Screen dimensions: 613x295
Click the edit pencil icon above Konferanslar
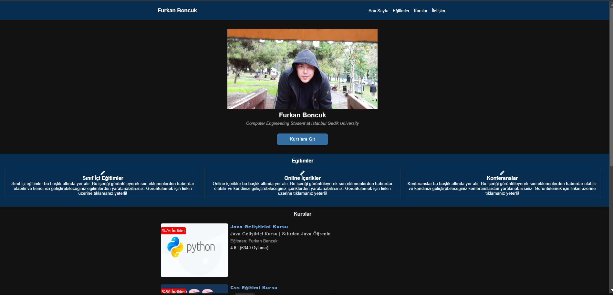click(x=502, y=172)
